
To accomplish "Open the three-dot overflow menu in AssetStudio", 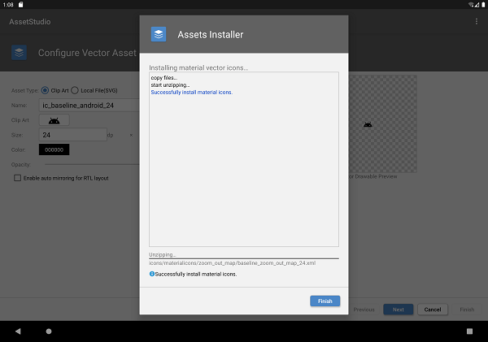I will coord(476,21).
